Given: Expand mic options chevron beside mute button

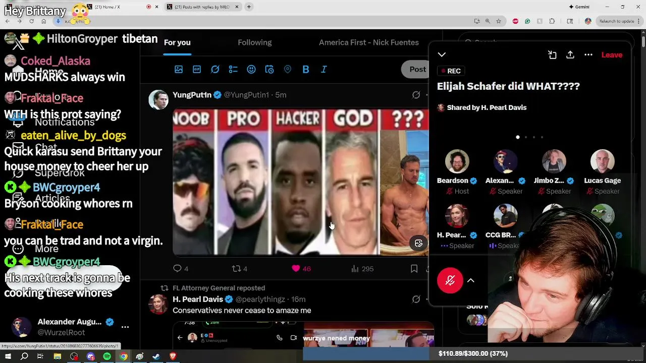Looking at the screenshot, I should [470, 280].
